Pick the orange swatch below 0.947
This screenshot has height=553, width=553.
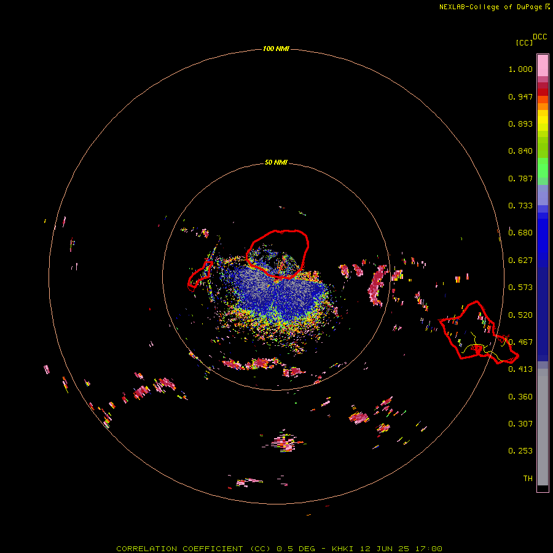[x=543, y=106]
